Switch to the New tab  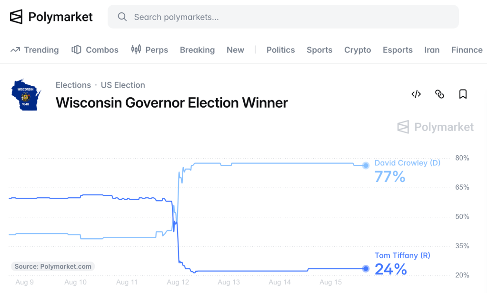coord(235,50)
